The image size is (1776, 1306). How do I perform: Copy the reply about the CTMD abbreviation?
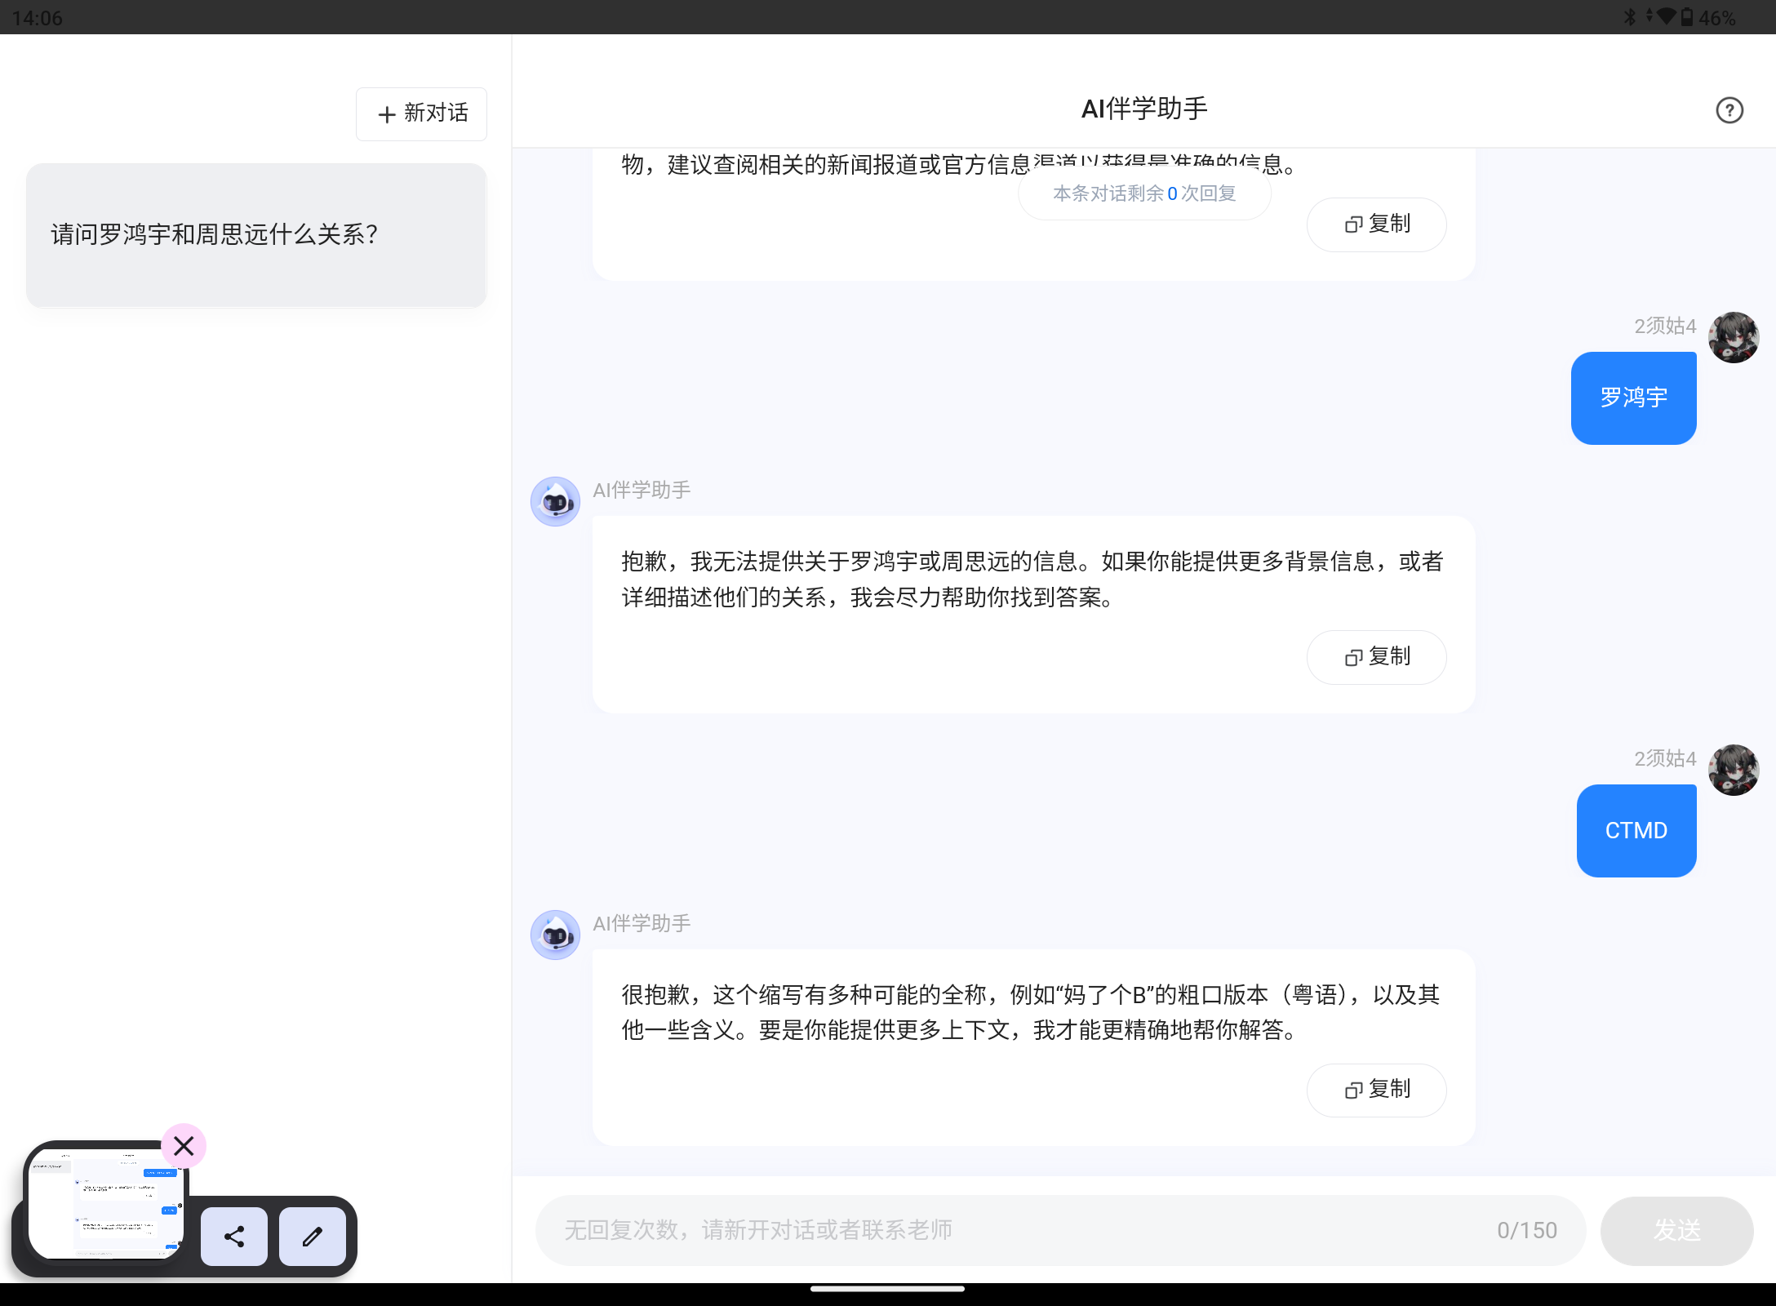1376,1090
